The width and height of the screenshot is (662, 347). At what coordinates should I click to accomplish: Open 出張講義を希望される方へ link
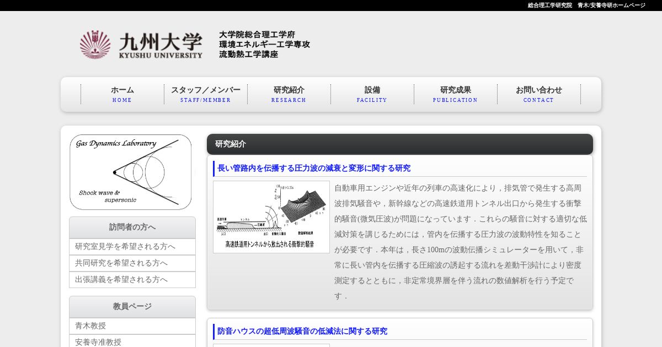tap(132, 280)
